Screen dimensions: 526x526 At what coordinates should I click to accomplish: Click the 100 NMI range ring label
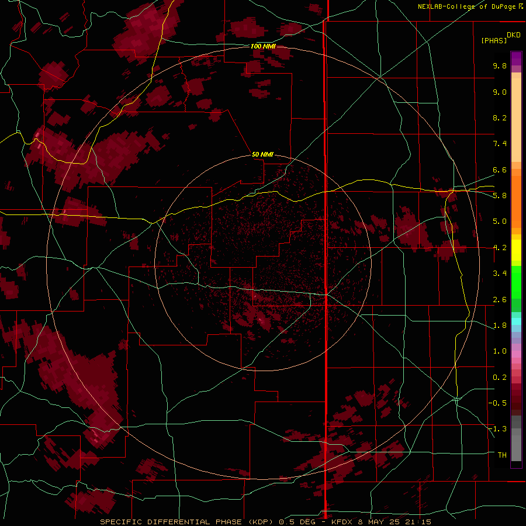pyautogui.click(x=263, y=46)
